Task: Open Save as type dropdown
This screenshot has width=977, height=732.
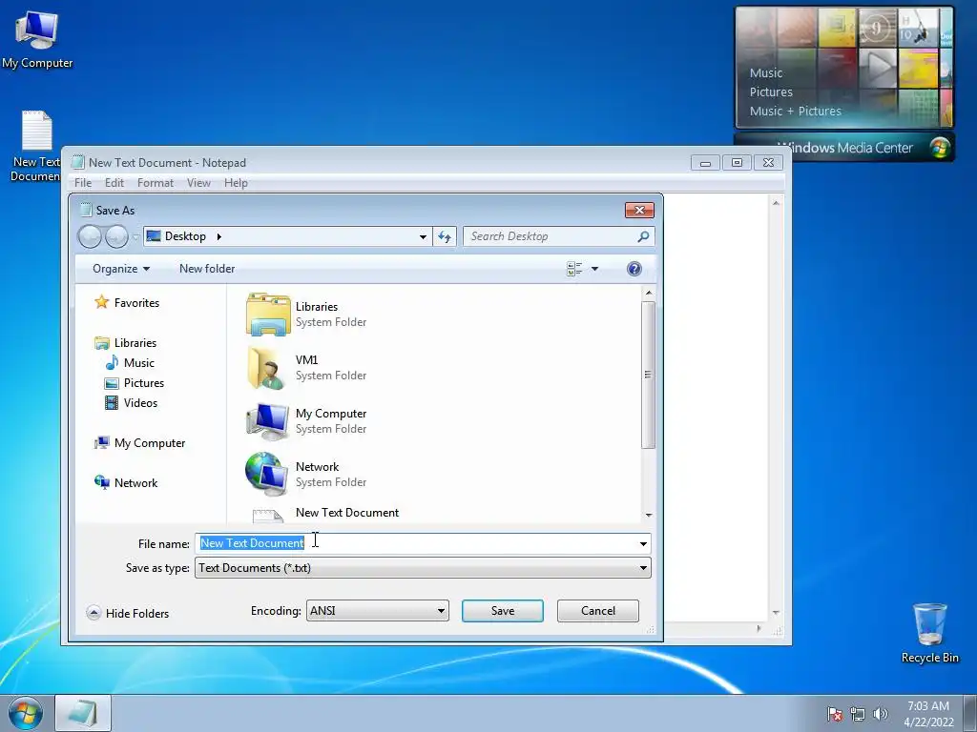Action: 423,568
